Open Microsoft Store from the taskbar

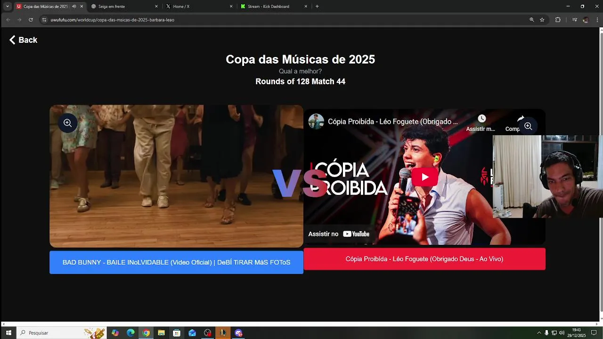pyautogui.click(x=177, y=333)
